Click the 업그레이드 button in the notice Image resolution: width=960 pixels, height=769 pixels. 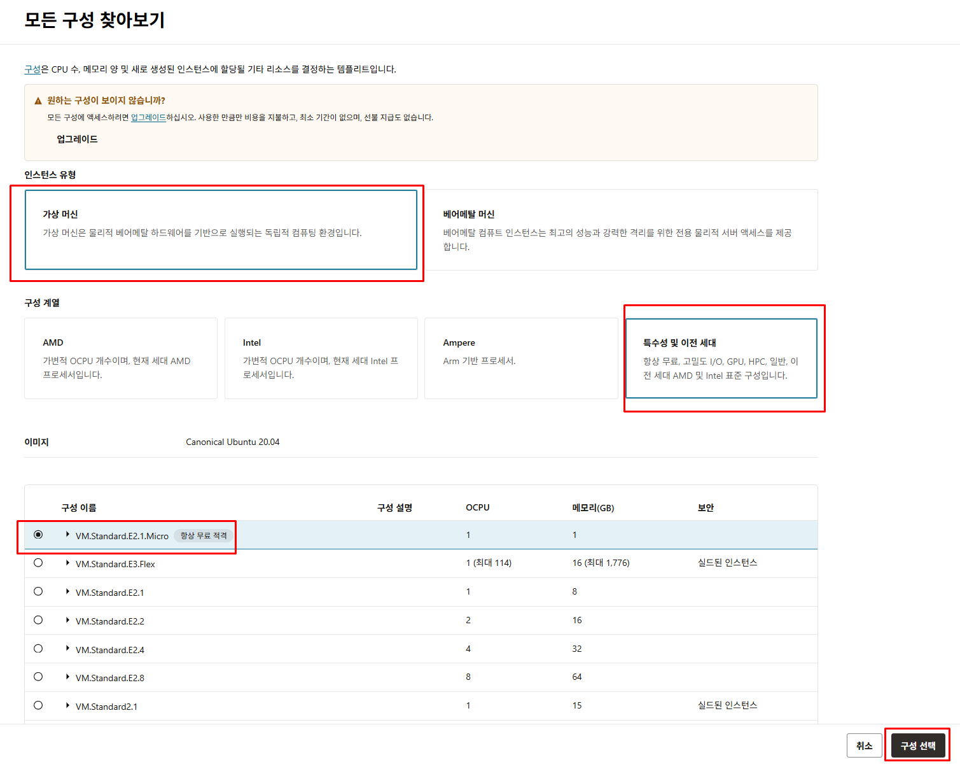click(x=77, y=139)
